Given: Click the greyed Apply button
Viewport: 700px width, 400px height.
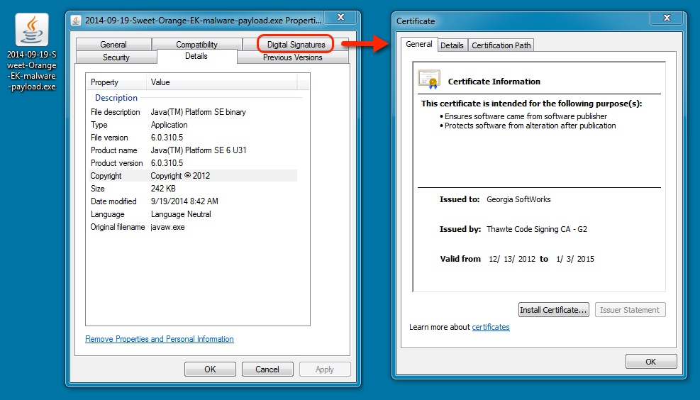Looking at the screenshot, I should pos(325,370).
